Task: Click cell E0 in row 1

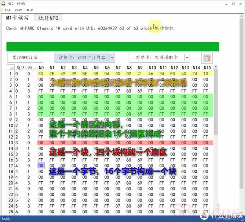Action: click(x=41, y=74)
